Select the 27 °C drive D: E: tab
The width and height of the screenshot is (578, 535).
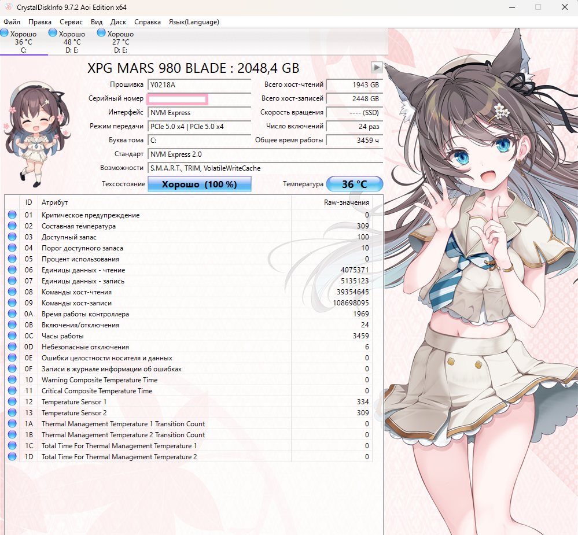click(120, 42)
